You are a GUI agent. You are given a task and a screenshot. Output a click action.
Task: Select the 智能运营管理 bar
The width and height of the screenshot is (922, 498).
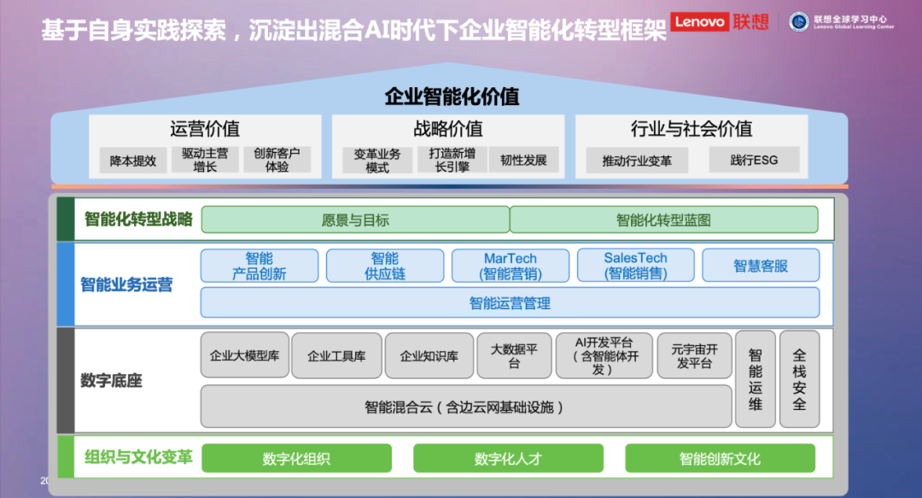[x=510, y=302]
